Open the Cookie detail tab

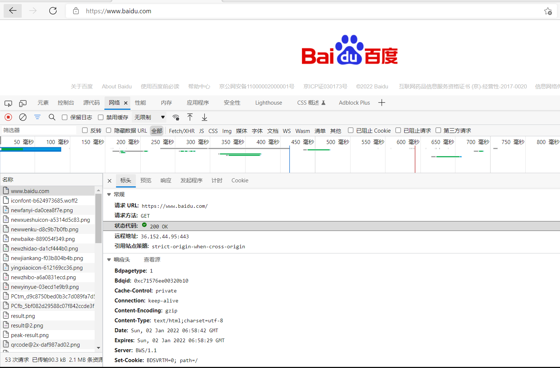pos(240,181)
